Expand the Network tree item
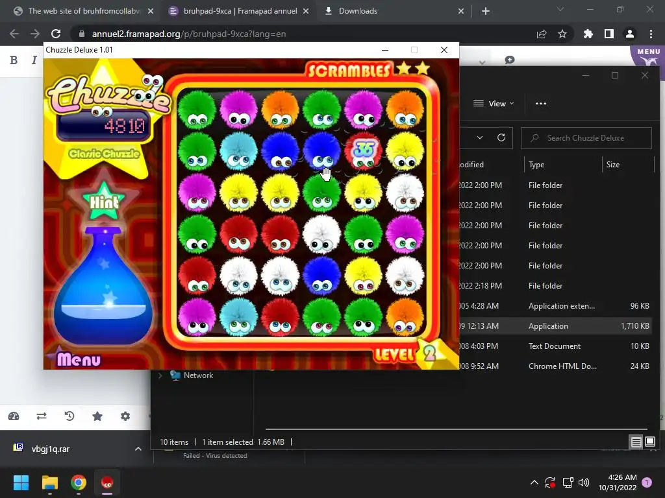665x498 pixels. pos(160,375)
